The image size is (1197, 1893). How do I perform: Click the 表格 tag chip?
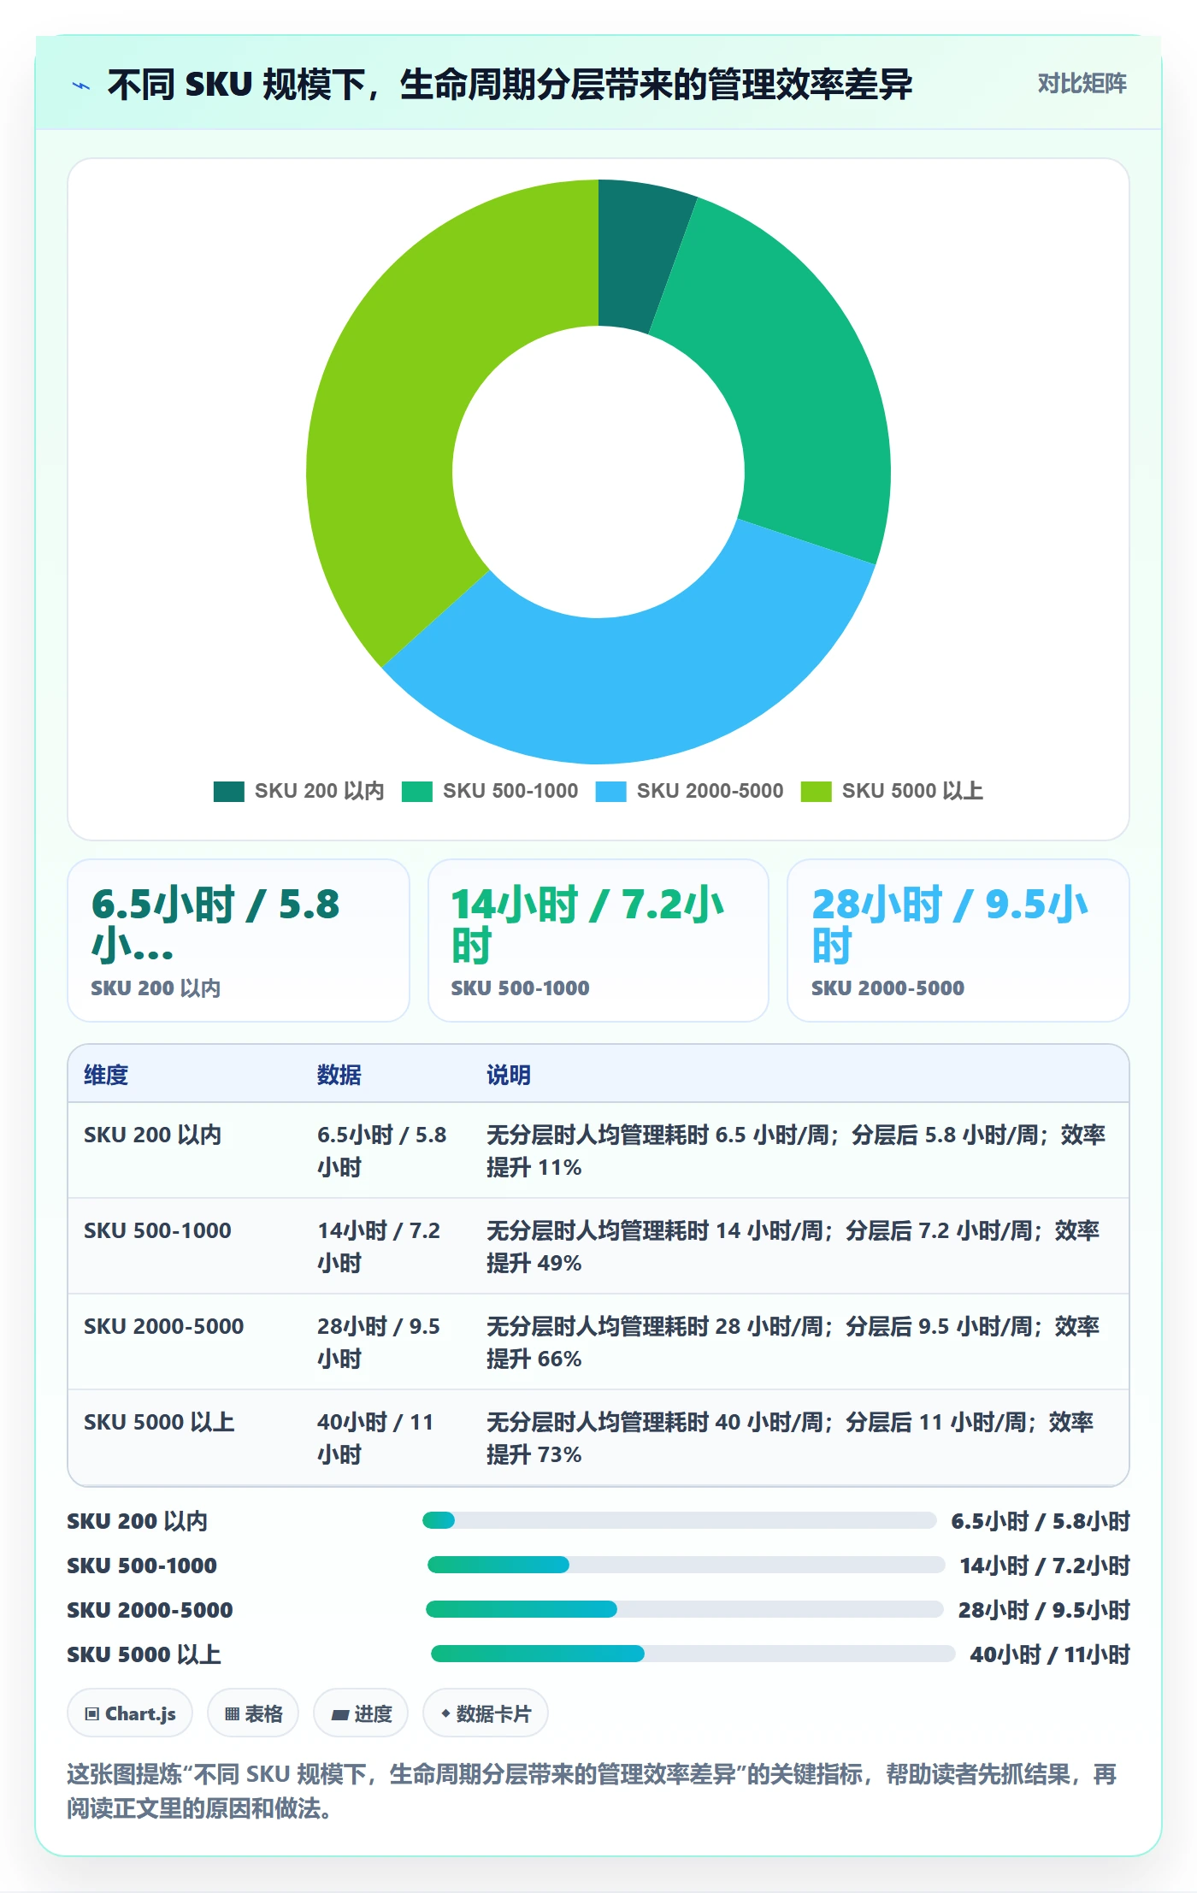(253, 1713)
